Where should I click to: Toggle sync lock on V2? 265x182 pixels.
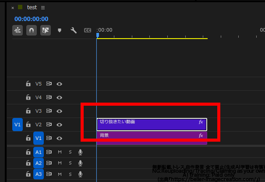[x=49, y=125]
